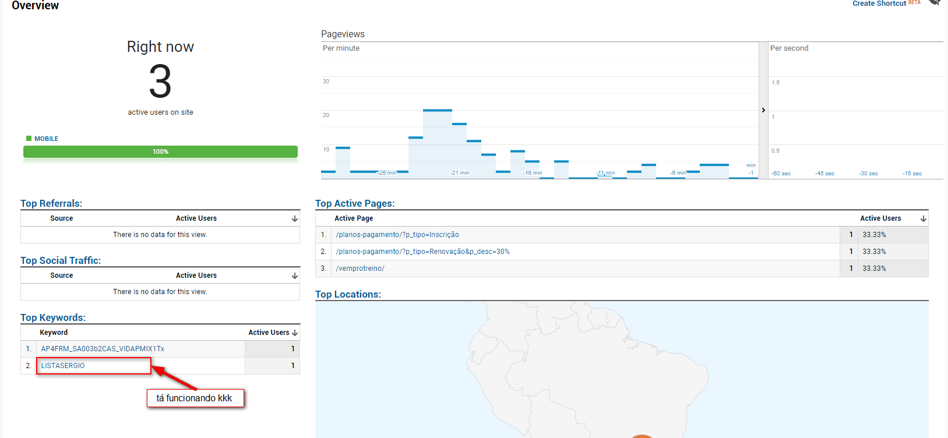Expand the per-second chart chevron arrow
This screenshot has width=948, height=438.
coord(763,110)
